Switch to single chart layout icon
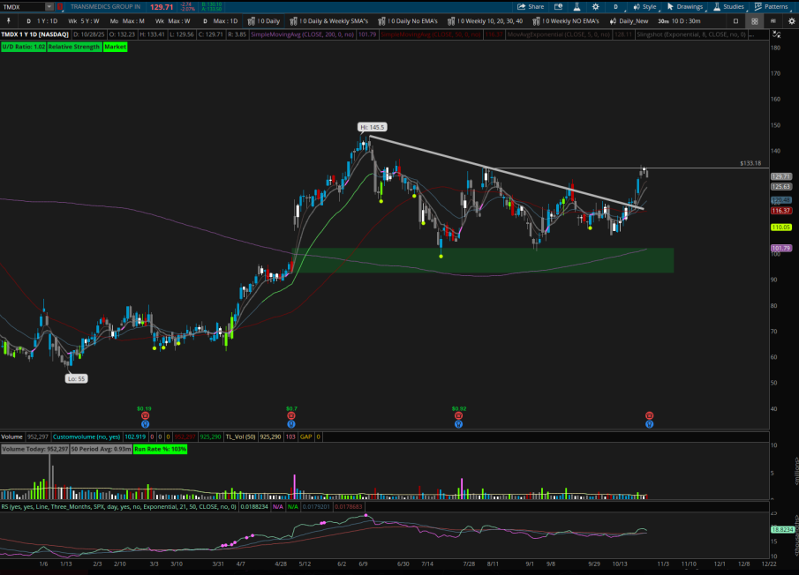The width and height of the screenshot is (799, 575). coord(735,21)
